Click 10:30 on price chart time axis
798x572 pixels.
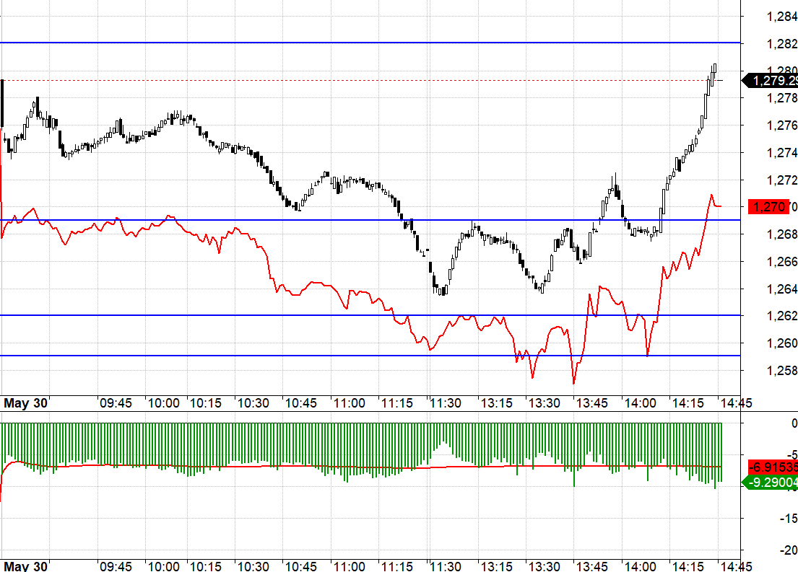[x=253, y=403]
